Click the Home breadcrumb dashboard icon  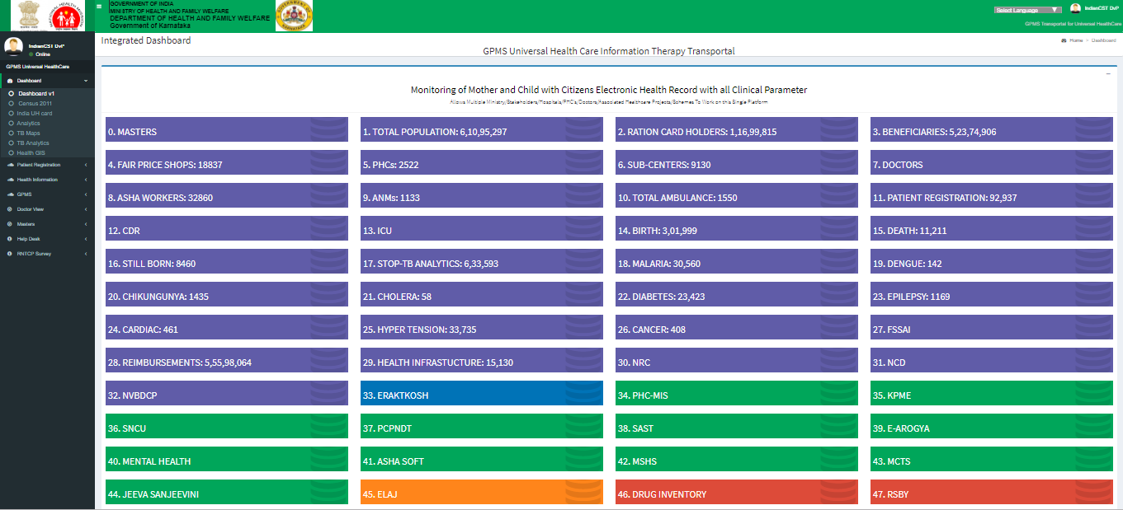1064,40
